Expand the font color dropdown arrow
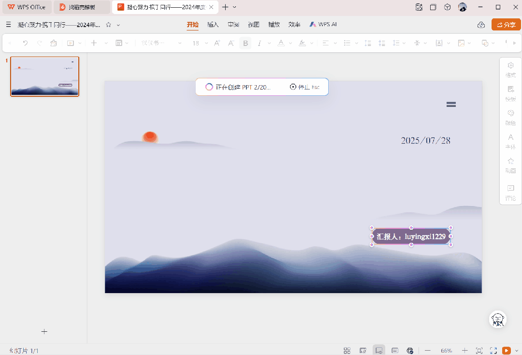Image resolution: width=522 pixels, height=355 pixels. (x=290, y=44)
